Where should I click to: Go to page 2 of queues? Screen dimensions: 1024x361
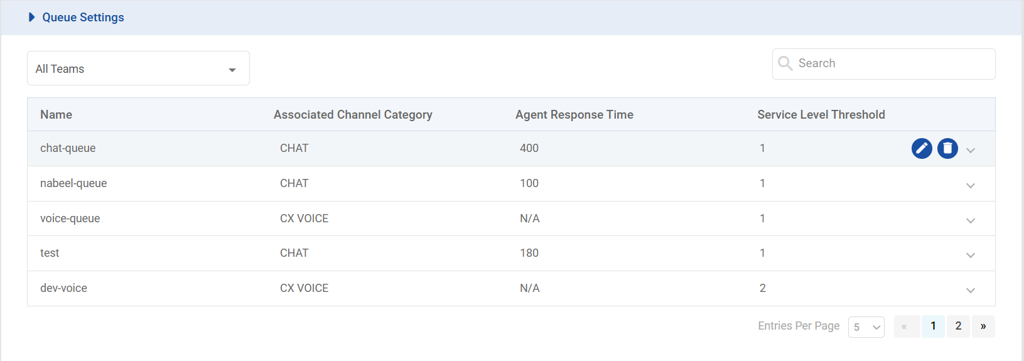[x=958, y=326]
